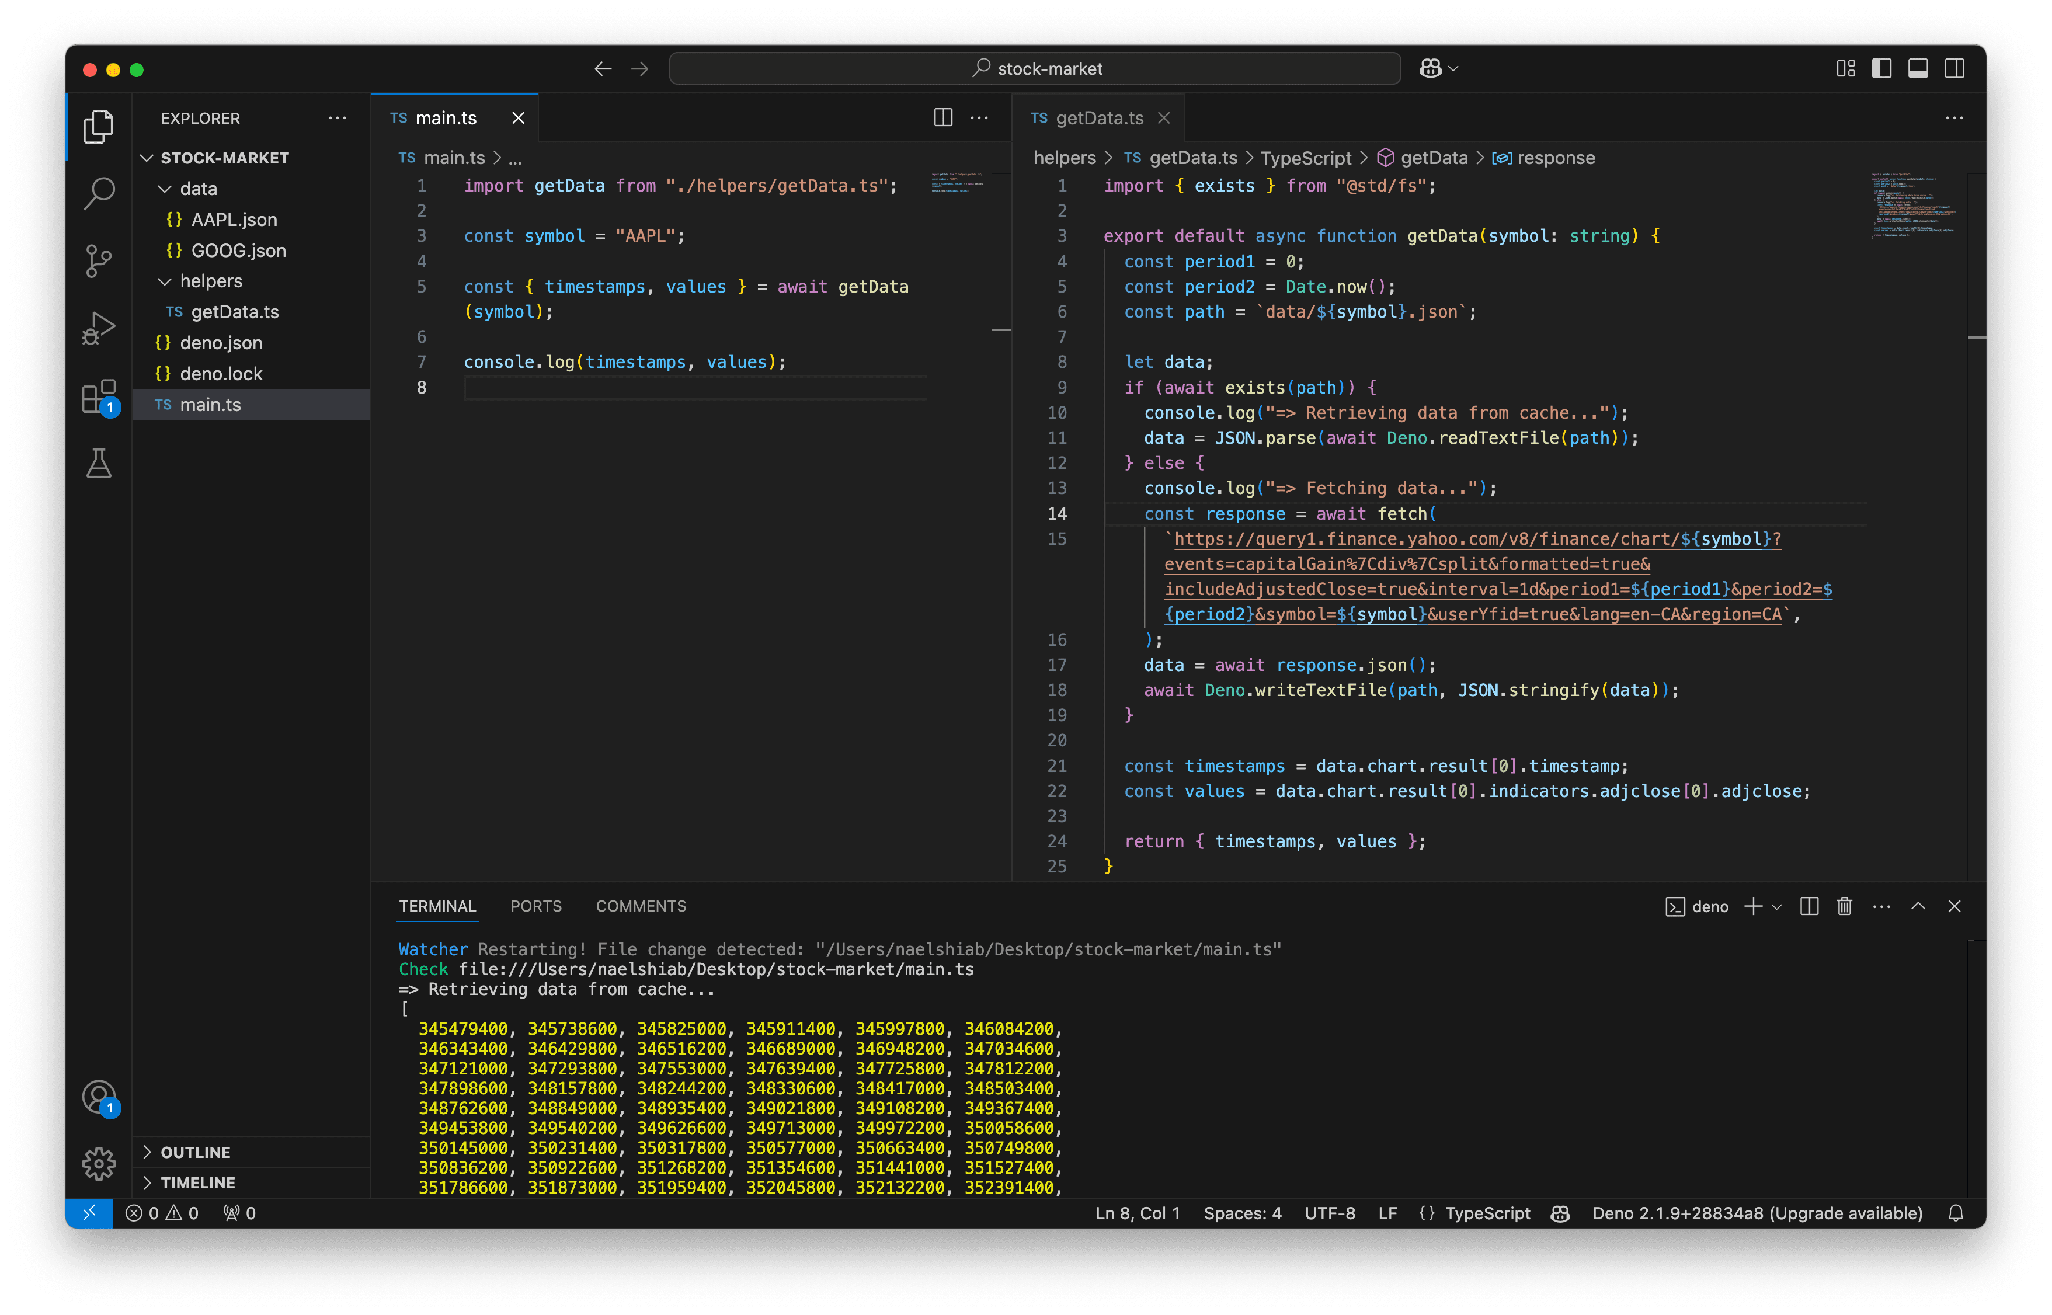Go back with the left arrow
Screen dimensions: 2052x1315
(602, 68)
